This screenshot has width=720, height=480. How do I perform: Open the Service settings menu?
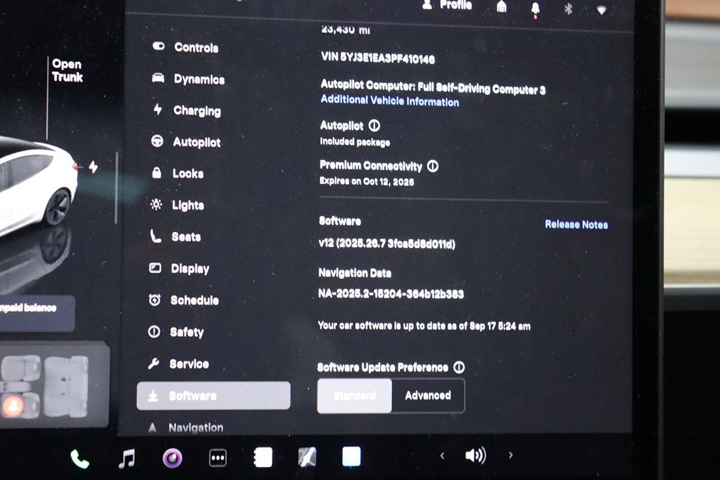pyautogui.click(x=178, y=364)
